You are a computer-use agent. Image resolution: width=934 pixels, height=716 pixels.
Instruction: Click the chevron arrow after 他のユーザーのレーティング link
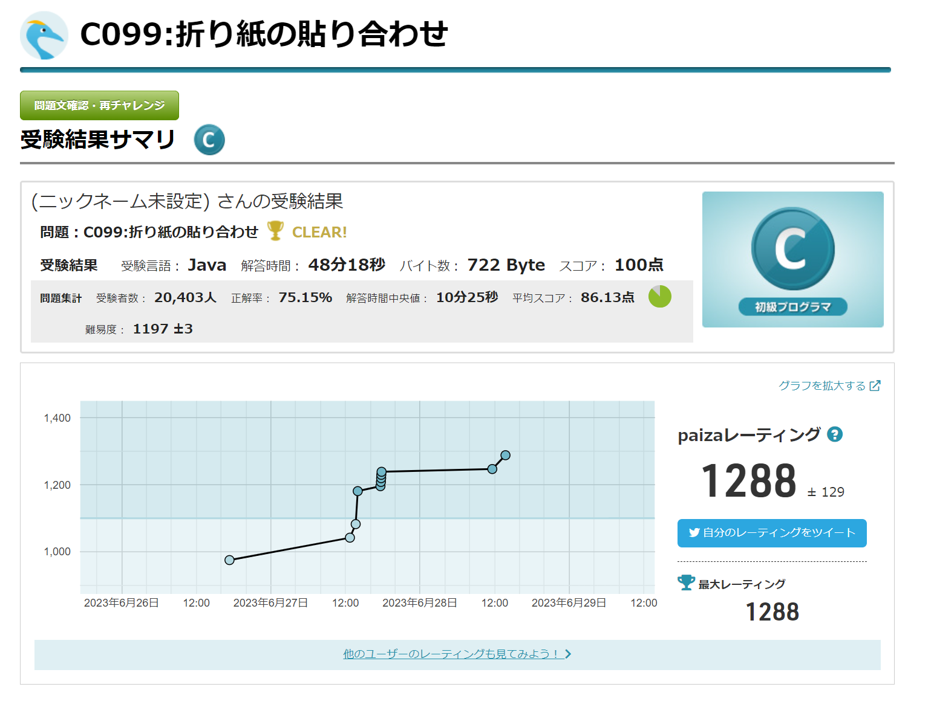pos(568,654)
